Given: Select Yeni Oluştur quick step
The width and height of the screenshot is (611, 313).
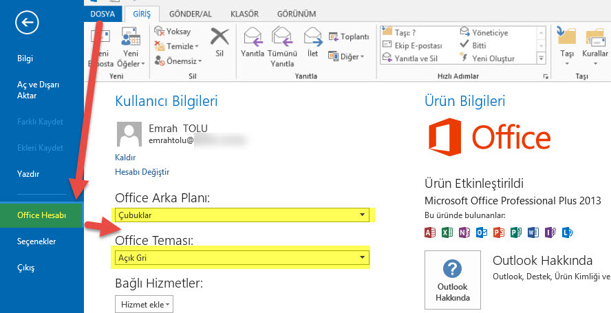Looking at the screenshot, I should click(x=487, y=58).
